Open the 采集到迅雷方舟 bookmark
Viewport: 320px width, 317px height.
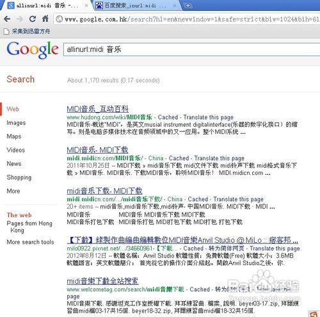(x=31, y=31)
